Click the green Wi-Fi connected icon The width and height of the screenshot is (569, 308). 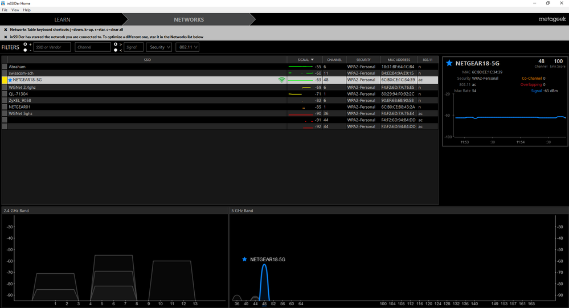tap(281, 80)
